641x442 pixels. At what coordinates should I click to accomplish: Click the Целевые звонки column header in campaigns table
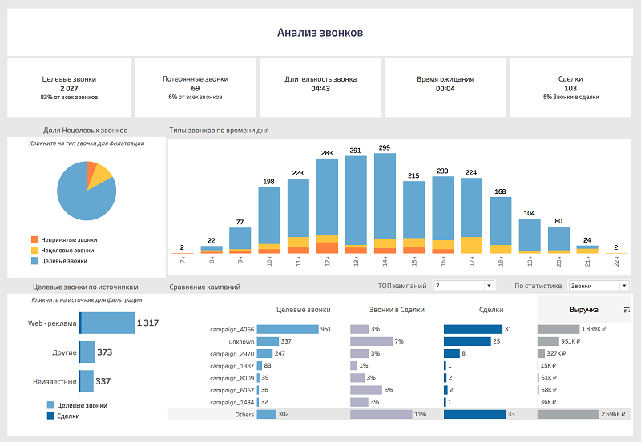tap(304, 310)
